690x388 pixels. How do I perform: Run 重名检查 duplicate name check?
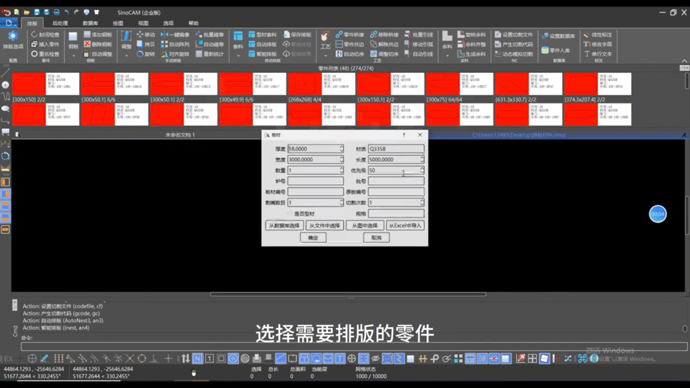click(45, 54)
